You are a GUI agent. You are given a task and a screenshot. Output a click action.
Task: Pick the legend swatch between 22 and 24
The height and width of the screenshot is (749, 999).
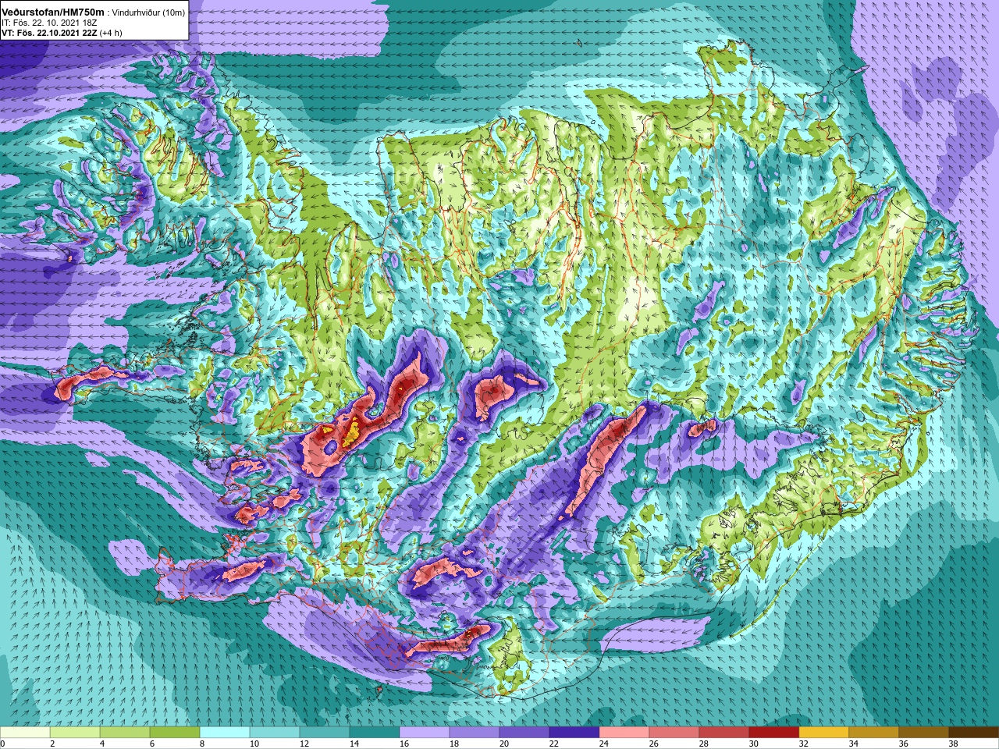(x=574, y=732)
